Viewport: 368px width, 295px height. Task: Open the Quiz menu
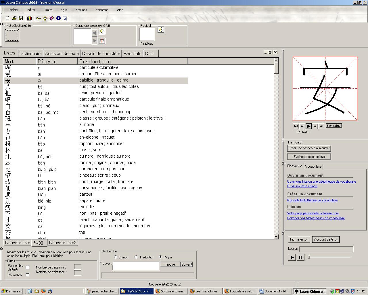coord(64,10)
